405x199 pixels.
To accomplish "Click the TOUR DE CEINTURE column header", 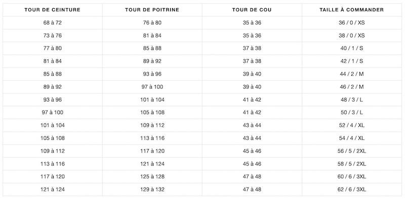I will click(x=53, y=10).
